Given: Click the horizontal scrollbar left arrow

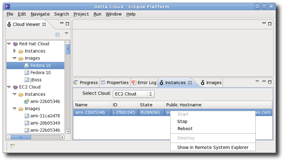Looking at the screenshot, I should [x=9, y=137].
